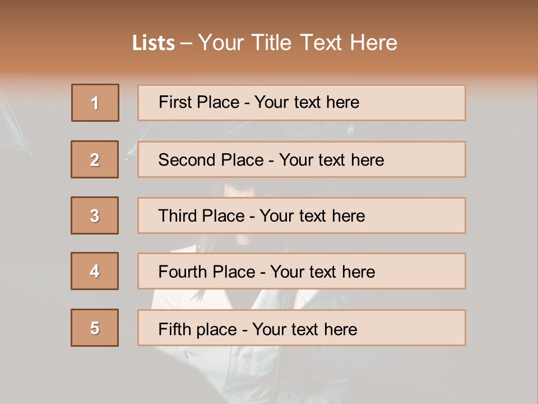
Task: Select the number 2 box
Action: [x=95, y=159]
